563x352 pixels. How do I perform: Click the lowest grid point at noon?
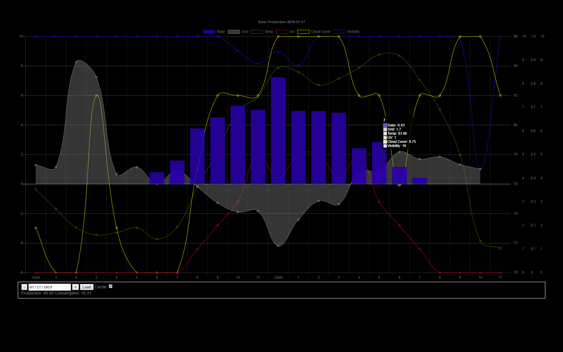(278, 246)
